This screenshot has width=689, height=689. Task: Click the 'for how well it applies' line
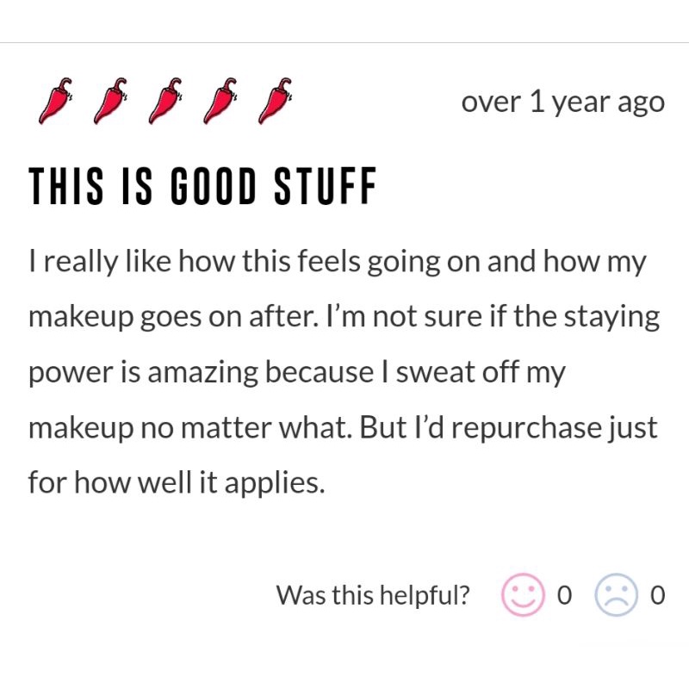(177, 482)
